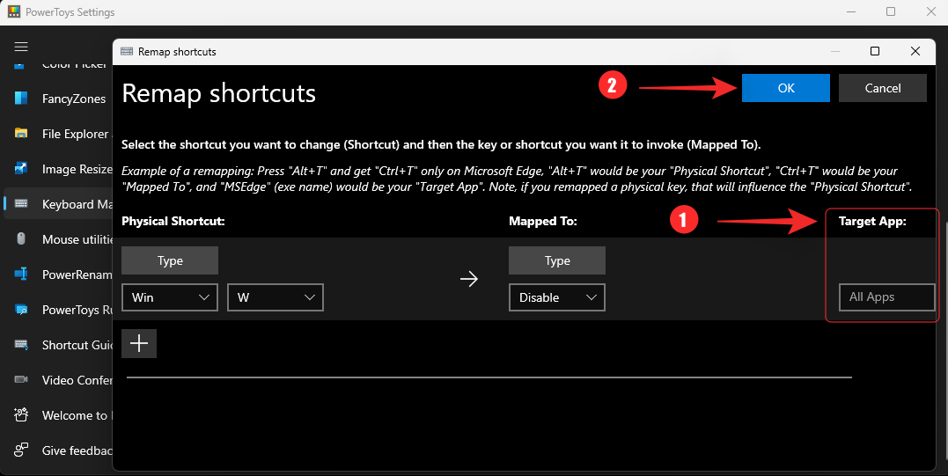
Task: Click Type button under Physical Shortcut
Action: [170, 260]
